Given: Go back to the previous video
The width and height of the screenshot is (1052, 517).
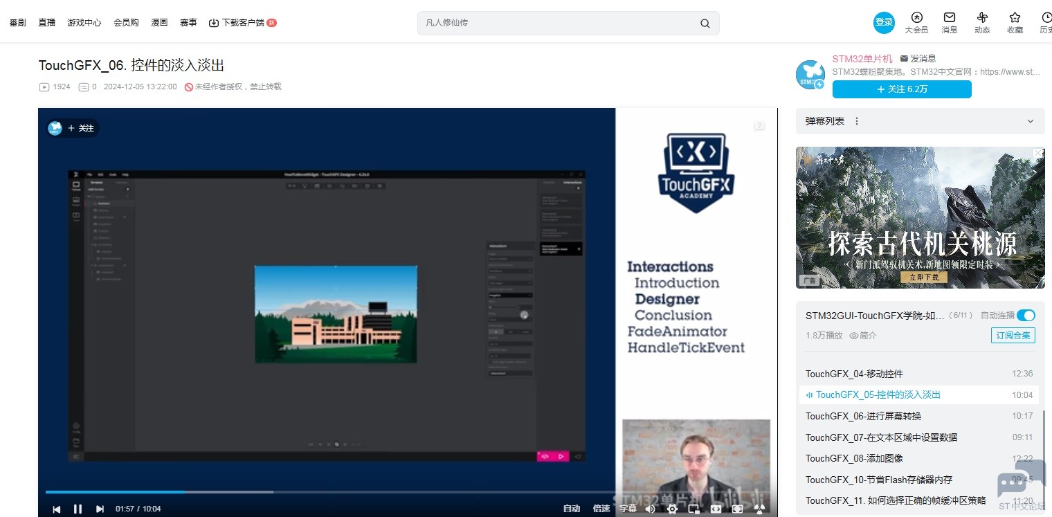Looking at the screenshot, I should point(57,509).
